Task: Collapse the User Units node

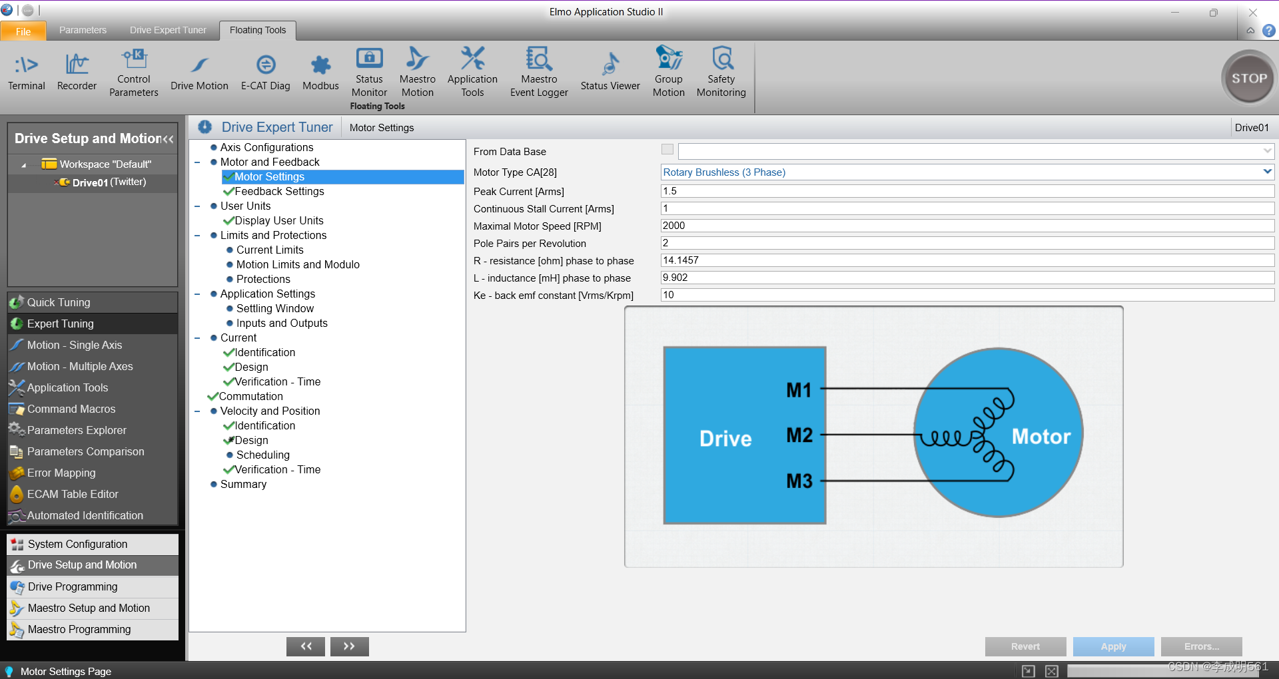Action: 197,206
